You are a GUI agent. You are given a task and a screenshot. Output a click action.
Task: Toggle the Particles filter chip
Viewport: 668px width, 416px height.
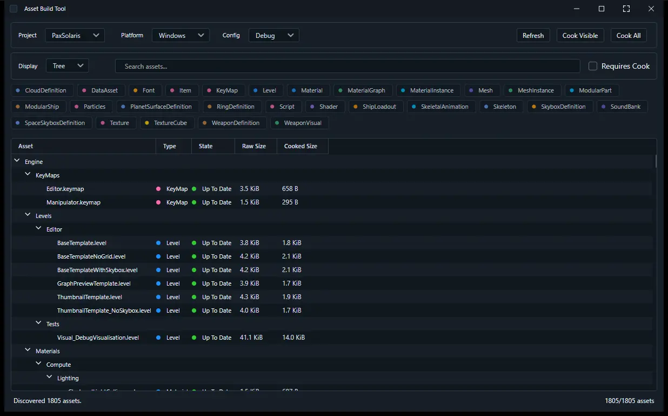[91, 107]
